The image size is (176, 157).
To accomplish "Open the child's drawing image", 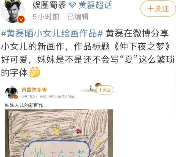I will tap(59, 133).
